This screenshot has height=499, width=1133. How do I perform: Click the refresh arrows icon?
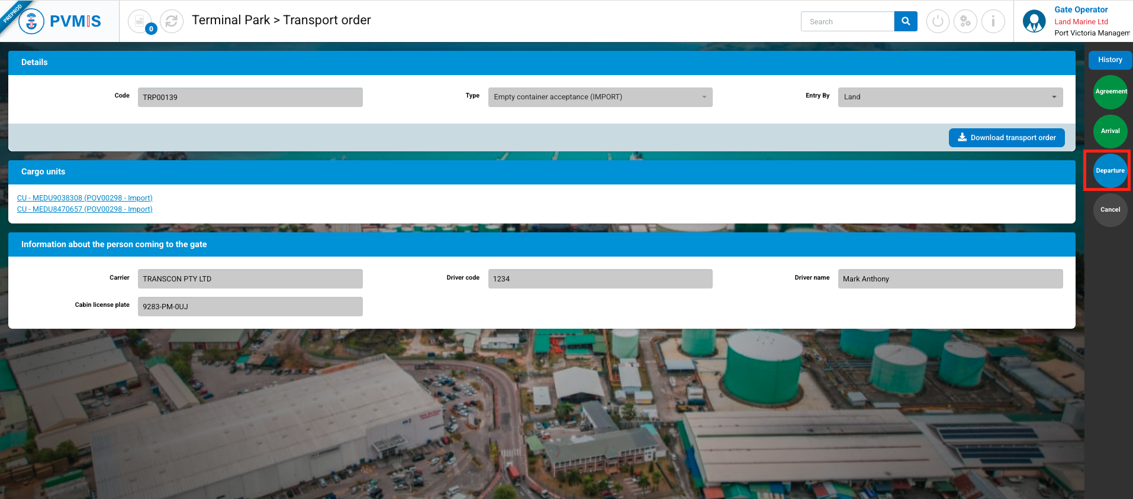pos(172,22)
